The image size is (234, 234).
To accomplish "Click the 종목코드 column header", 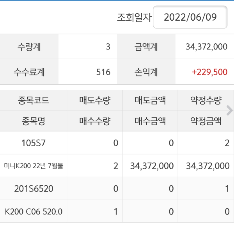I will pos(34,101).
